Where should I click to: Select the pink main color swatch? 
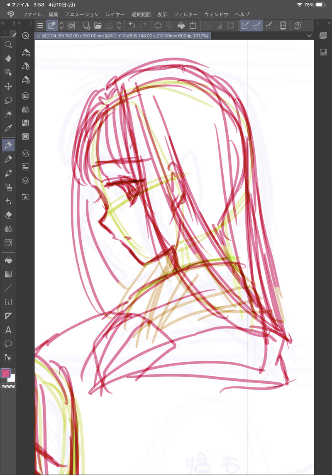point(5,373)
